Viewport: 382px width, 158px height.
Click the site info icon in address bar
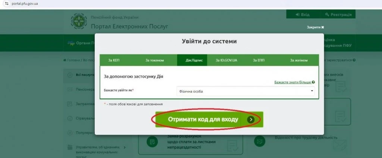(x=5, y=4)
